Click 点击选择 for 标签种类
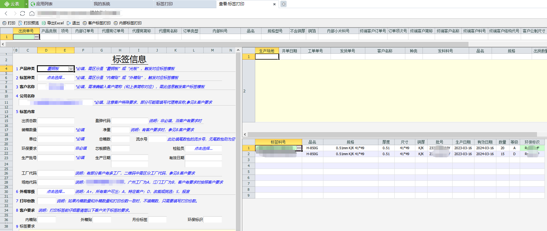This screenshot has width=547, height=231. tap(56, 78)
